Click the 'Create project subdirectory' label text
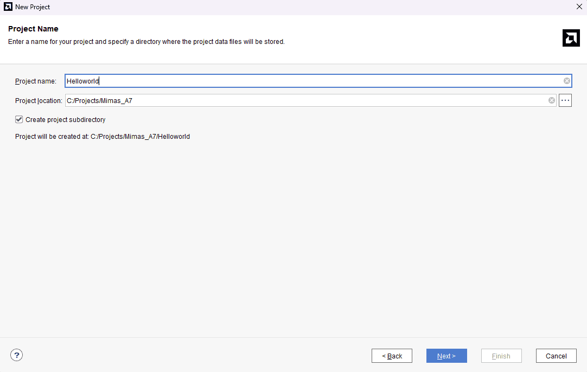This screenshot has width=587, height=372. 65,119
